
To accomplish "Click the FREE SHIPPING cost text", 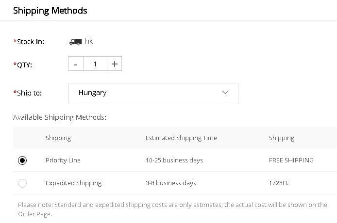I will coord(291,160).
